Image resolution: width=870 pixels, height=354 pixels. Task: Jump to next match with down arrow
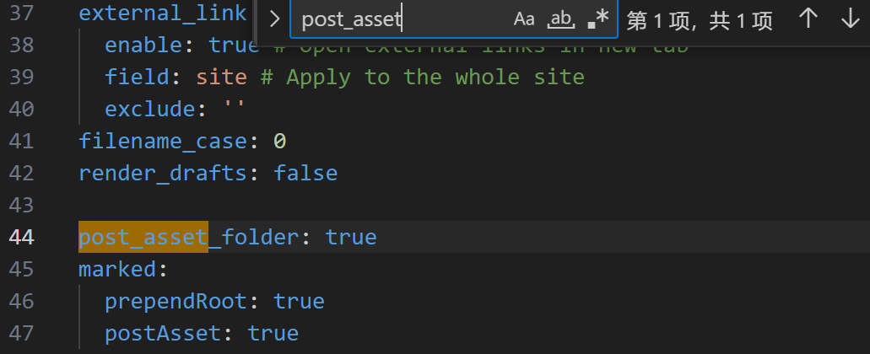tap(850, 19)
